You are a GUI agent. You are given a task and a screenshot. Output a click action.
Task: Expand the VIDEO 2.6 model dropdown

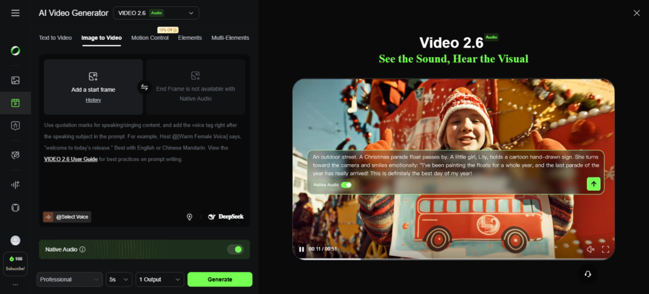pos(156,13)
